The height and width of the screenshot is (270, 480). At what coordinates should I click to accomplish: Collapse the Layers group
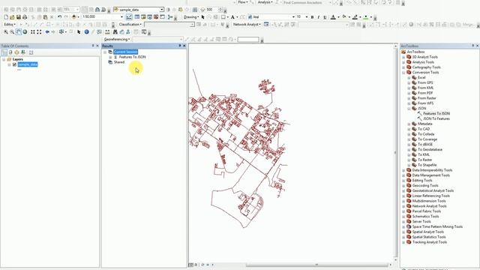pos(4,59)
